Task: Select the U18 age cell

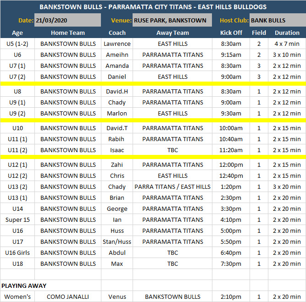Action: coord(17,264)
